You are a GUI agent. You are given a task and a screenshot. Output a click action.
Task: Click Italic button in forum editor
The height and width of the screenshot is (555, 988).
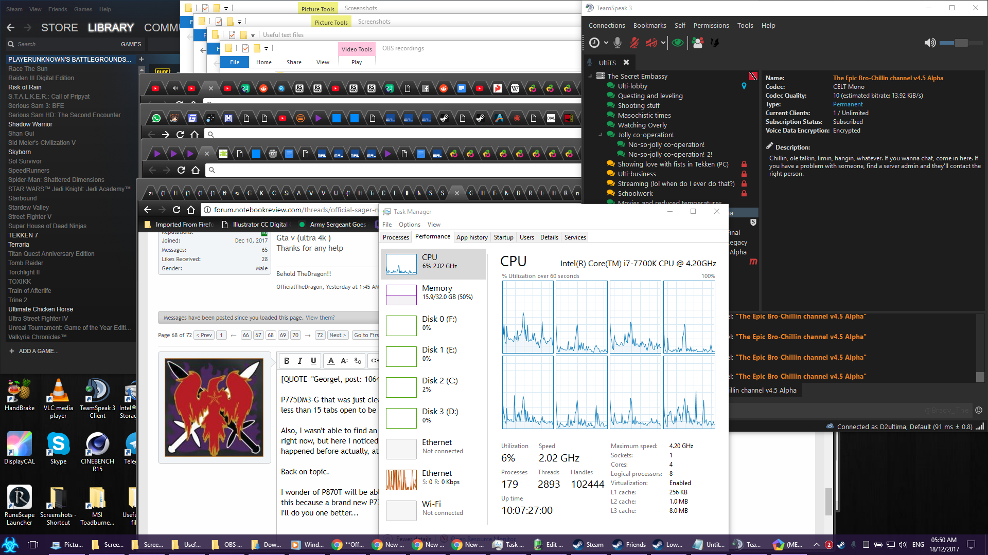(x=300, y=361)
